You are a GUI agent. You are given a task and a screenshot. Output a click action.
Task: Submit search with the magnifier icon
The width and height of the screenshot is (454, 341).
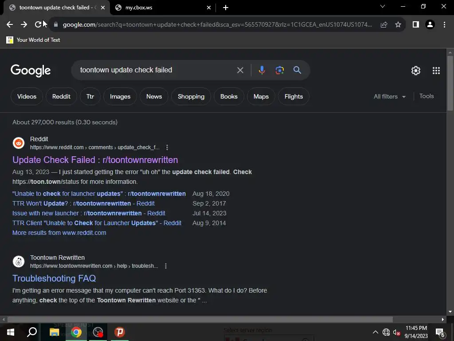[297, 70]
